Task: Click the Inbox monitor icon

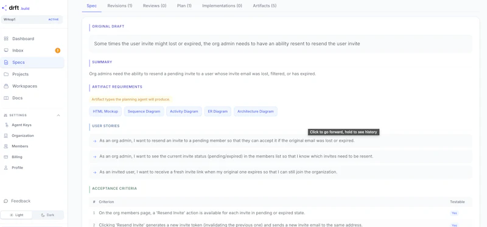Action: coord(6,51)
